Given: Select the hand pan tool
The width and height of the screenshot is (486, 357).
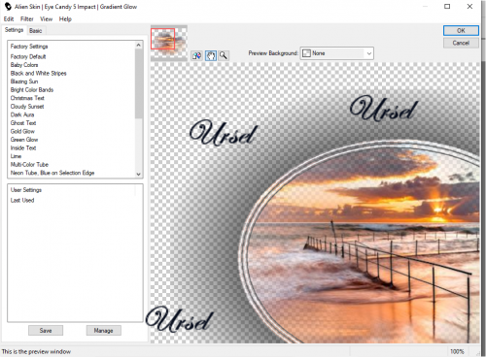Looking at the screenshot, I should click(x=211, y=55).
